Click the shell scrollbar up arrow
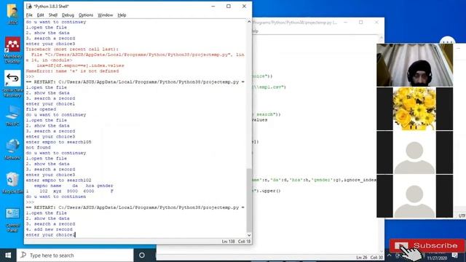The width and height of the screenshot is (466, 262). click(249, 22)
